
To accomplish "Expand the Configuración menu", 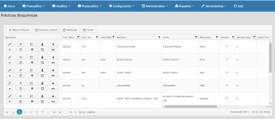I will point(122,6).
